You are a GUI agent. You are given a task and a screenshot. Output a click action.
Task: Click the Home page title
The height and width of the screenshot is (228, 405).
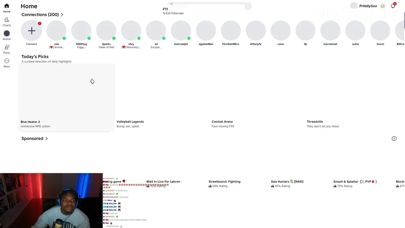[x=29, y=6]
